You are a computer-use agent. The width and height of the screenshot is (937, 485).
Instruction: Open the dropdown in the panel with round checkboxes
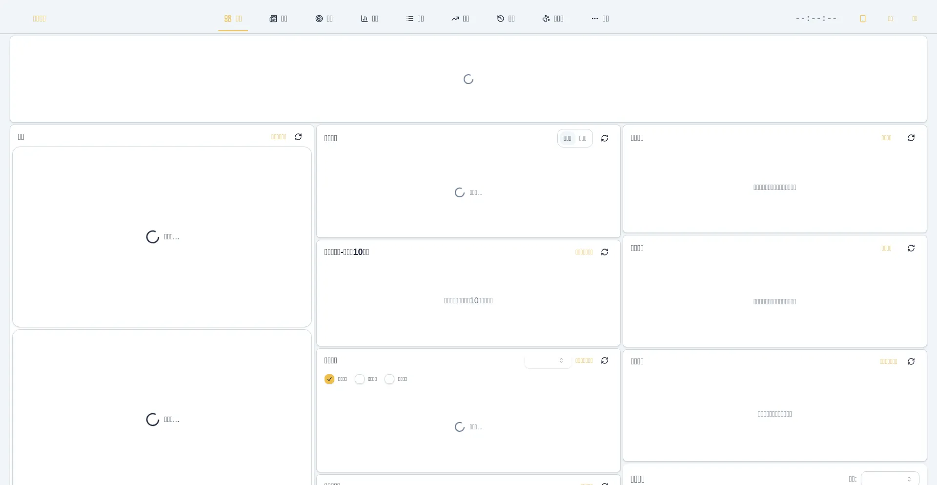(548, 360)
